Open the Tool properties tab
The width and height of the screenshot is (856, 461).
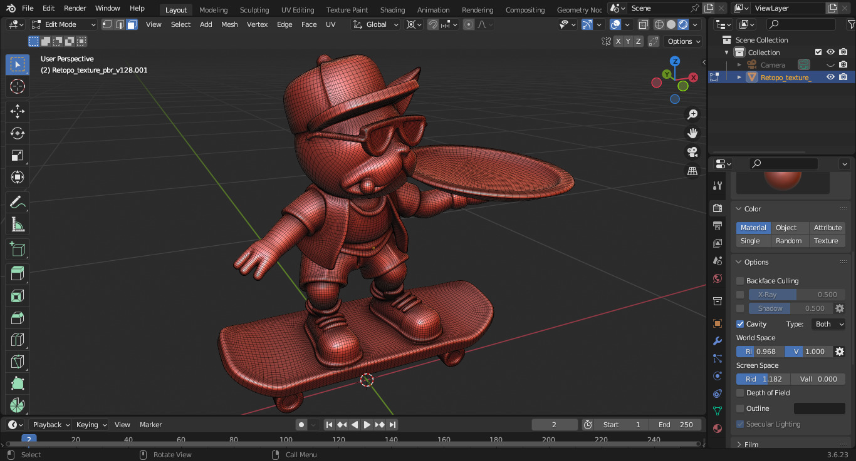(718, 186)
